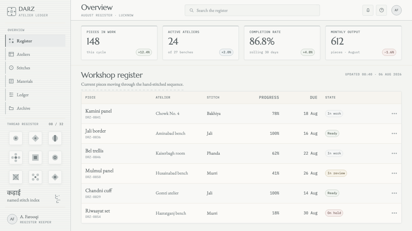Viewport: 412px width, 231px height.
Task: Sort table by Due column
Action: pos(314,98)
